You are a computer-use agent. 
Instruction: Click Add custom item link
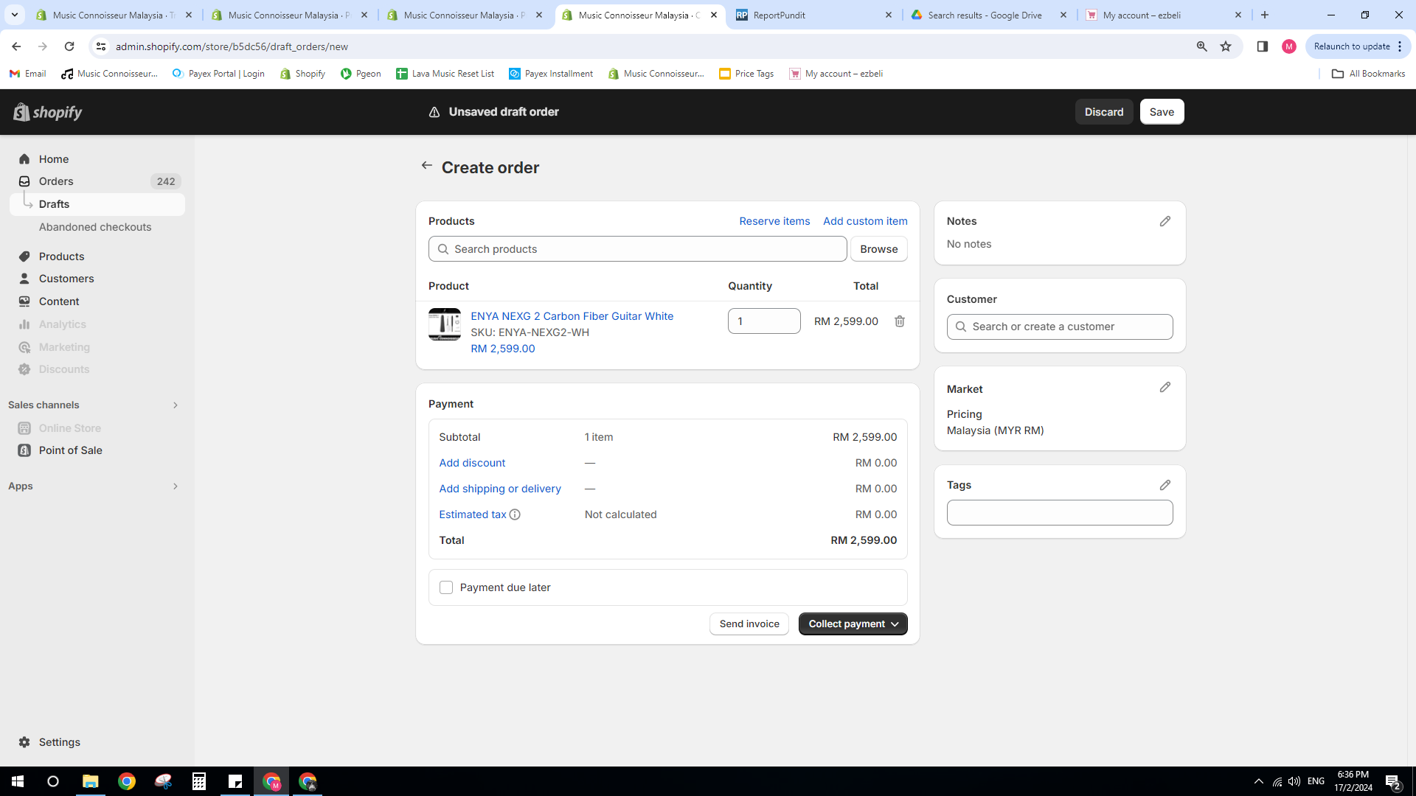pyautogui.click(x=865, y=221)
